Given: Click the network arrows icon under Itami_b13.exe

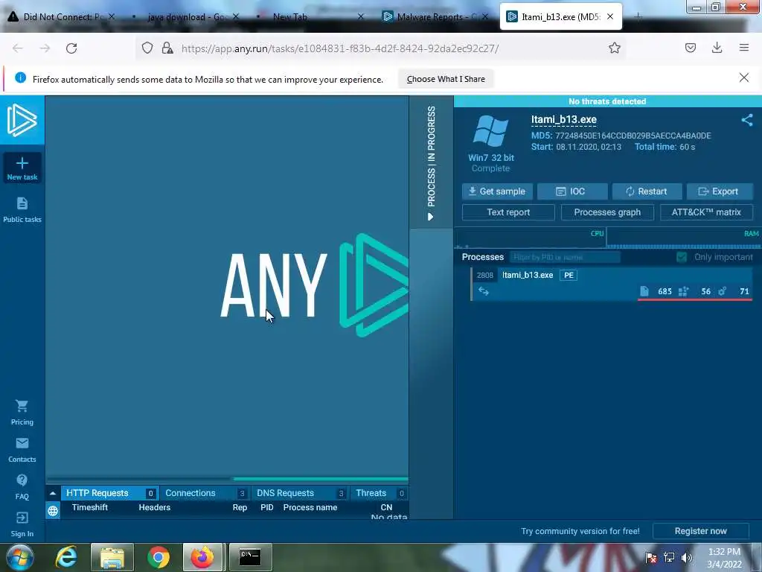Looking at the screenshot, I should (x=483, y=291).
